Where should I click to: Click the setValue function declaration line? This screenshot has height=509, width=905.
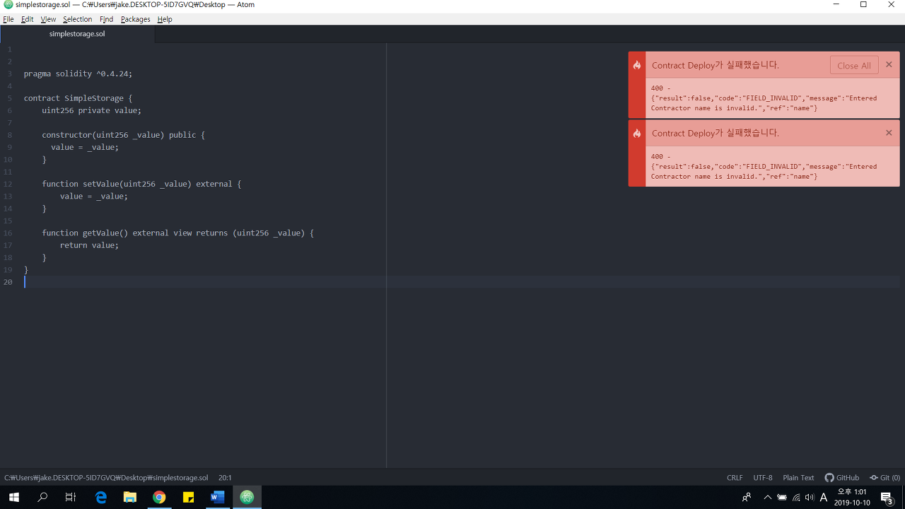(141, 184)
